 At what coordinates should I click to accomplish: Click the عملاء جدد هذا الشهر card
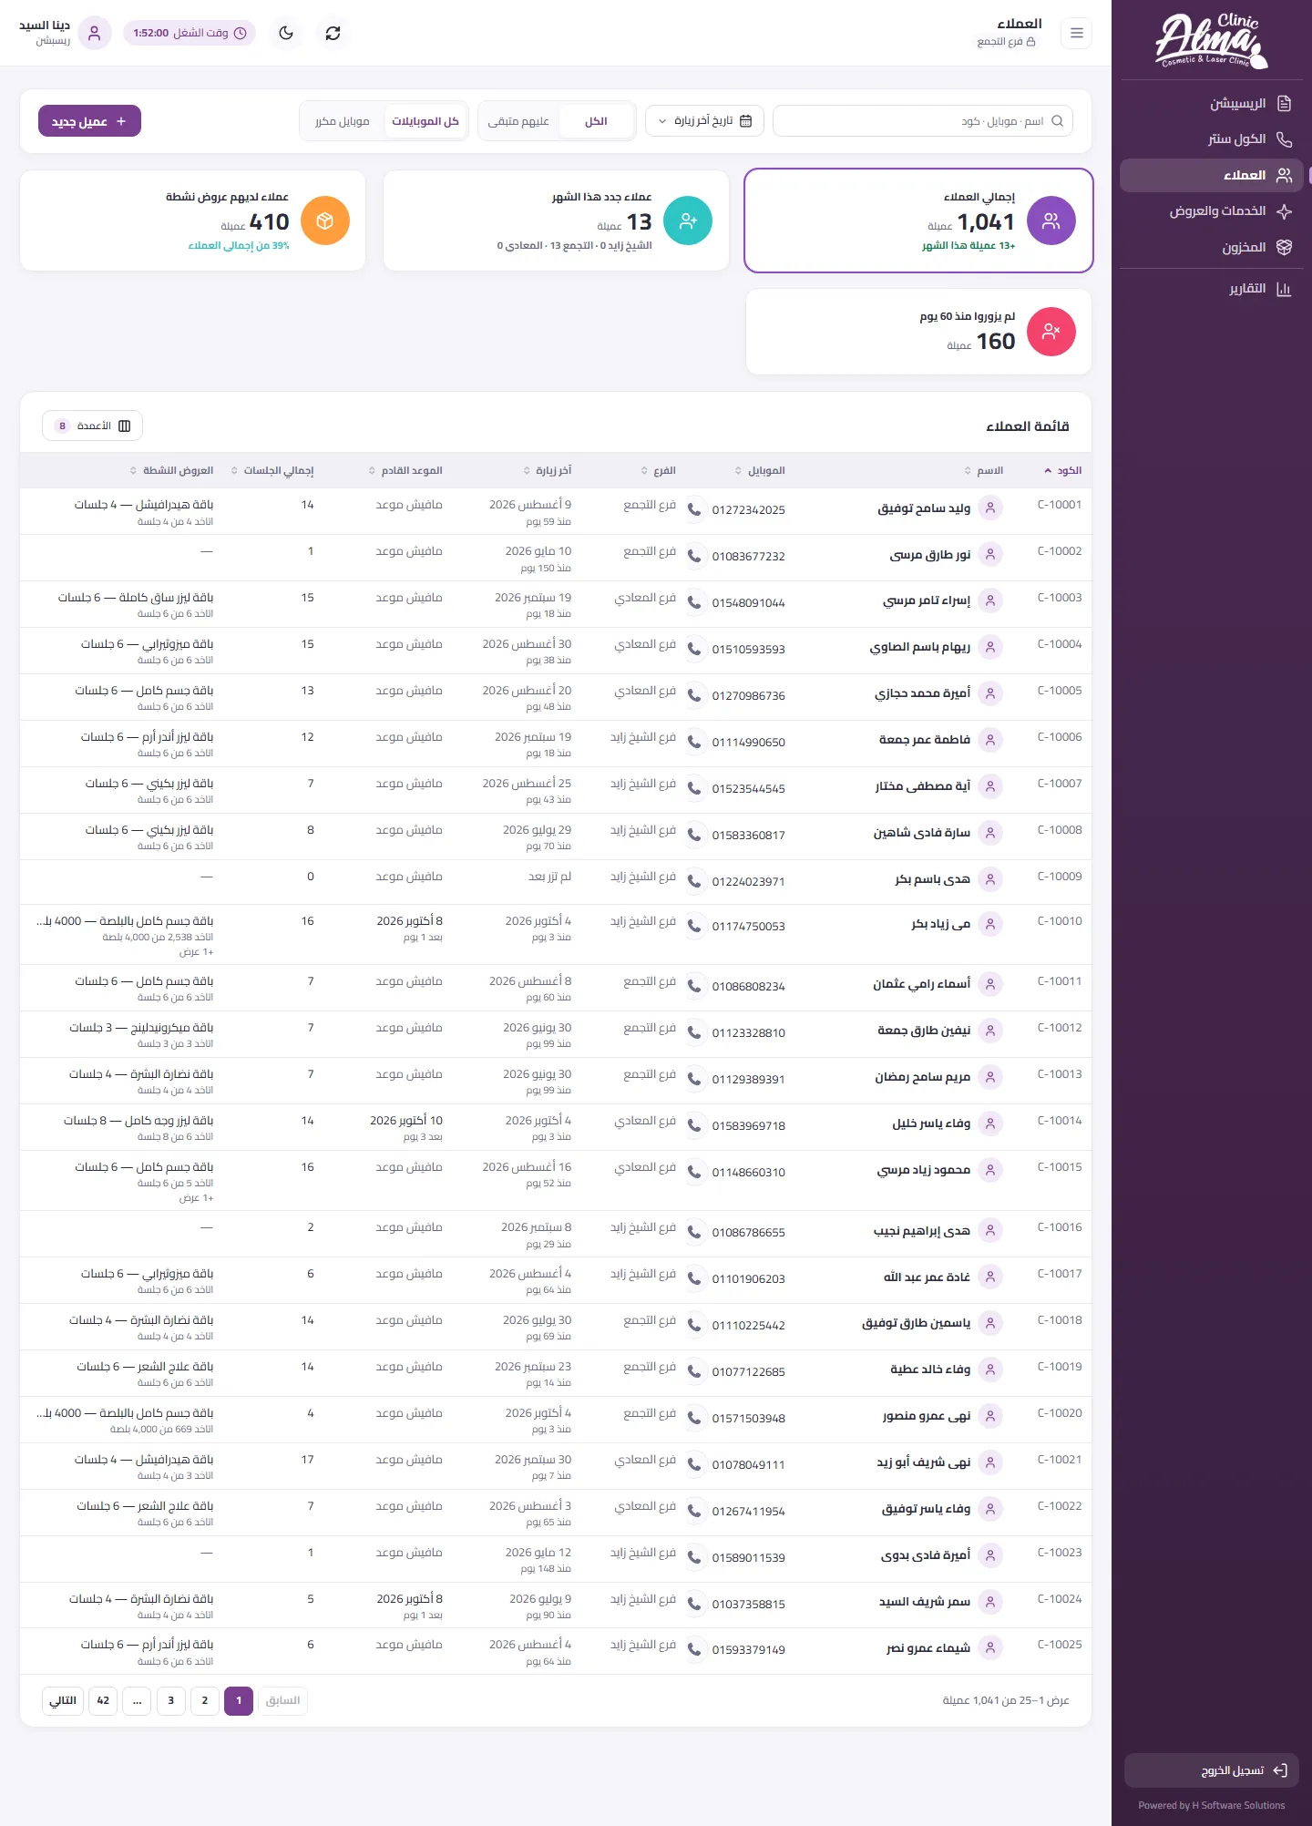click(557, 221)
